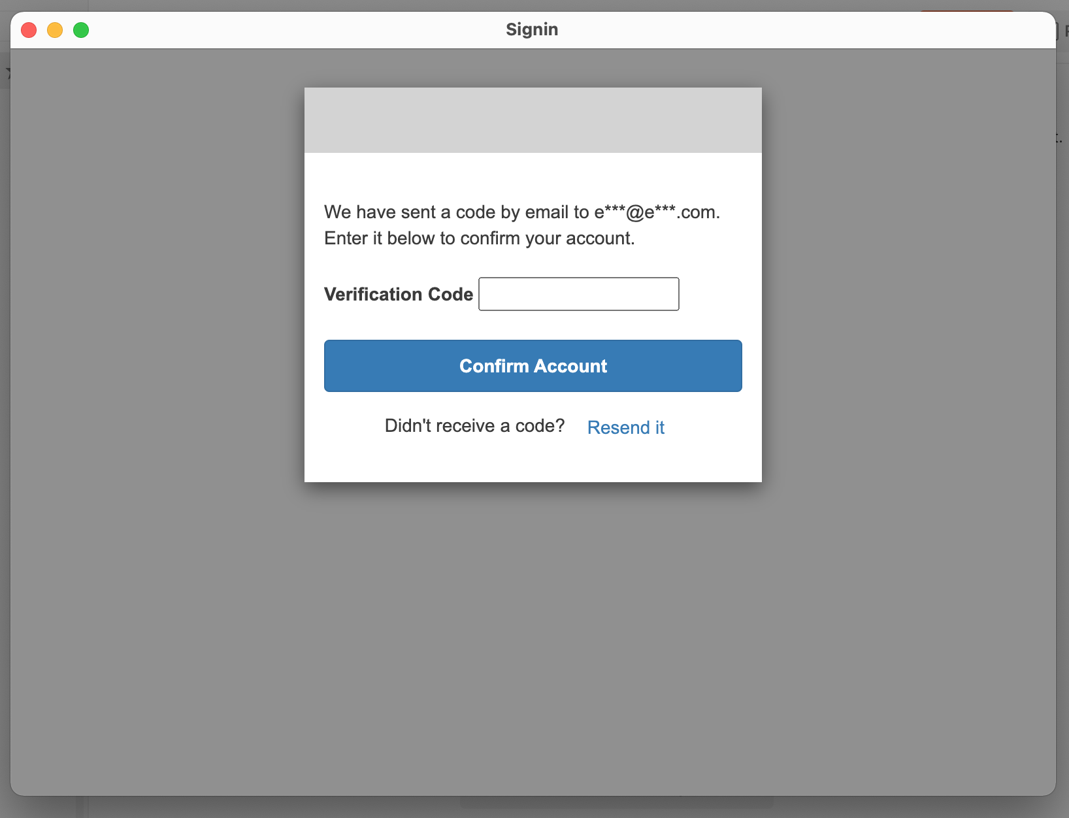This screenshot has height=818, width=1069.
Task: Click the green zoom button
Action: [x=81, y=30]
